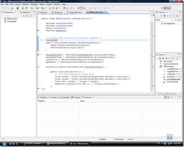Open the Debug configurations dropdown arrow

click(34, 8)
